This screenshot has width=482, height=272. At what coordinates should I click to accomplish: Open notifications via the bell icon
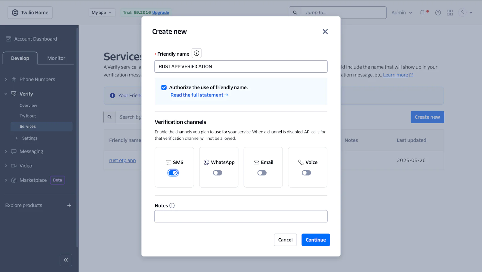pos(423,12)
